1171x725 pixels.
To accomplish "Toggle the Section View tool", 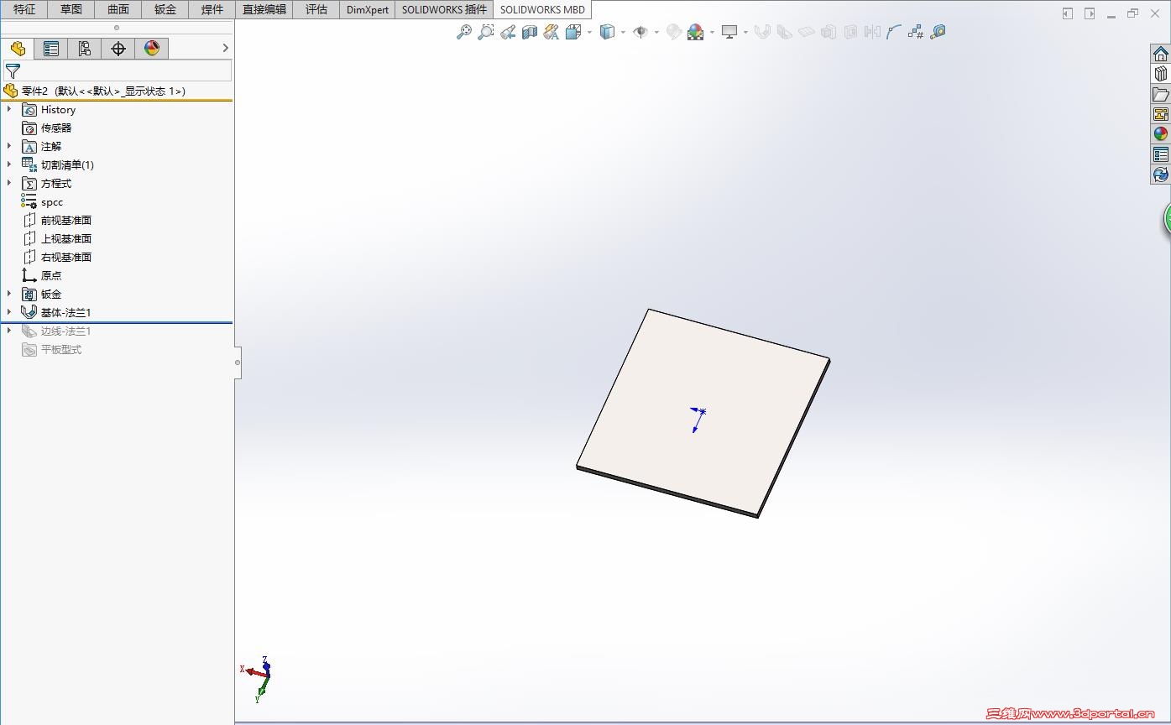I will [x=529, y=32].
